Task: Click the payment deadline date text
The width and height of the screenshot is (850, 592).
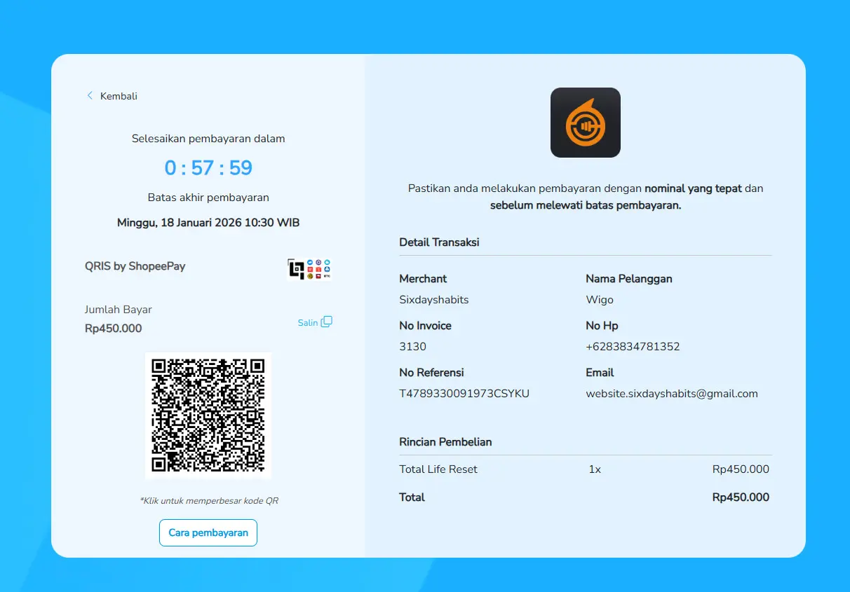Action: pyautogui.click(x=208, y=223)
